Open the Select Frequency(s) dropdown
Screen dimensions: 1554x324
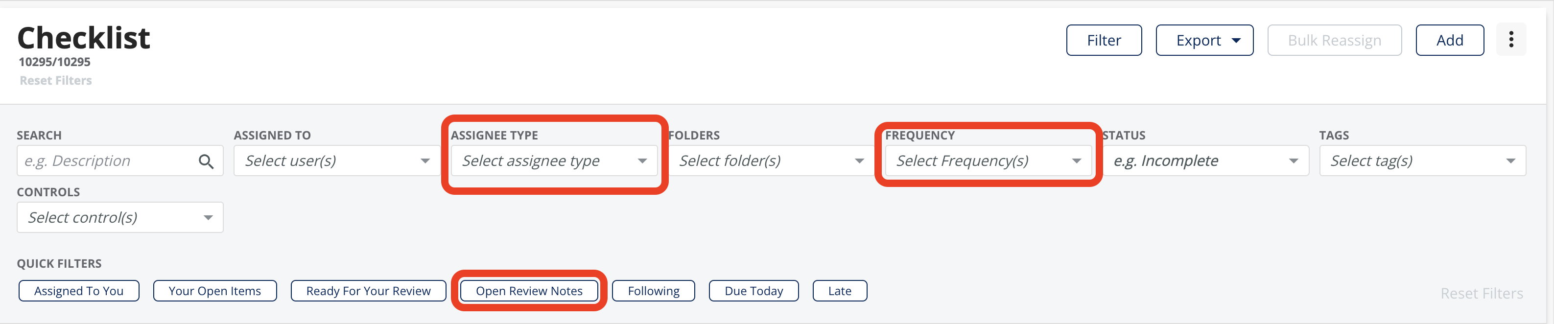tap(988, 161)
